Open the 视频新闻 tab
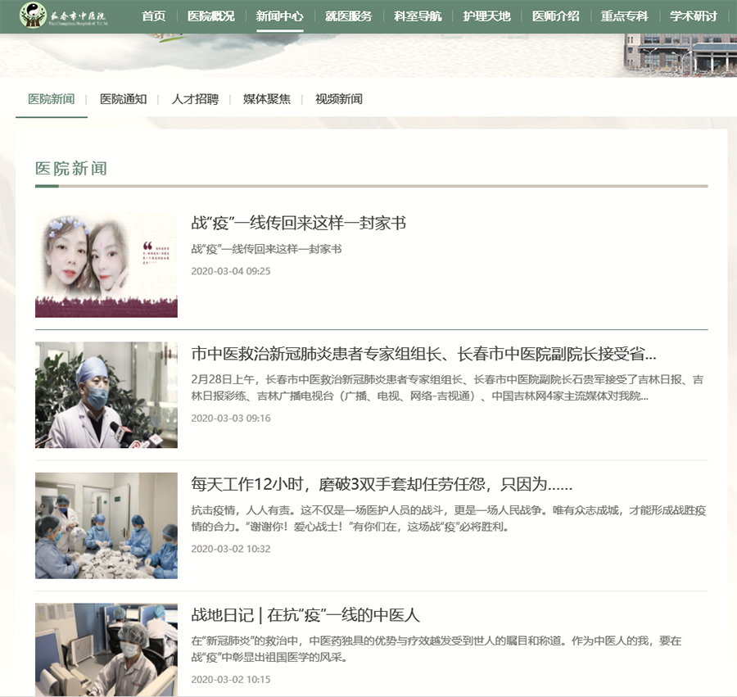737x697 pixels. pos(338,99)
